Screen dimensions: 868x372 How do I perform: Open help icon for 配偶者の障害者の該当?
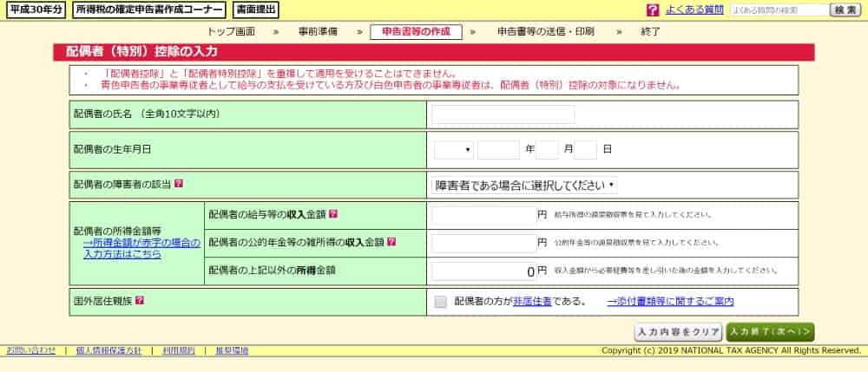click(x=179, y=184)
